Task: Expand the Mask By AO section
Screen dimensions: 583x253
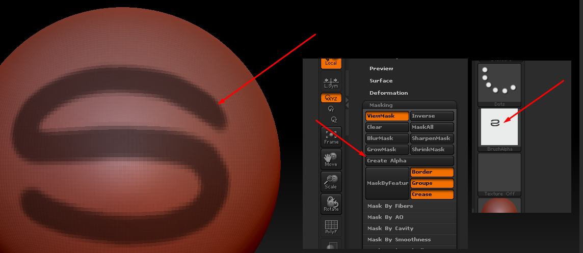Action: pyautogui.click(x=409, y=217)
